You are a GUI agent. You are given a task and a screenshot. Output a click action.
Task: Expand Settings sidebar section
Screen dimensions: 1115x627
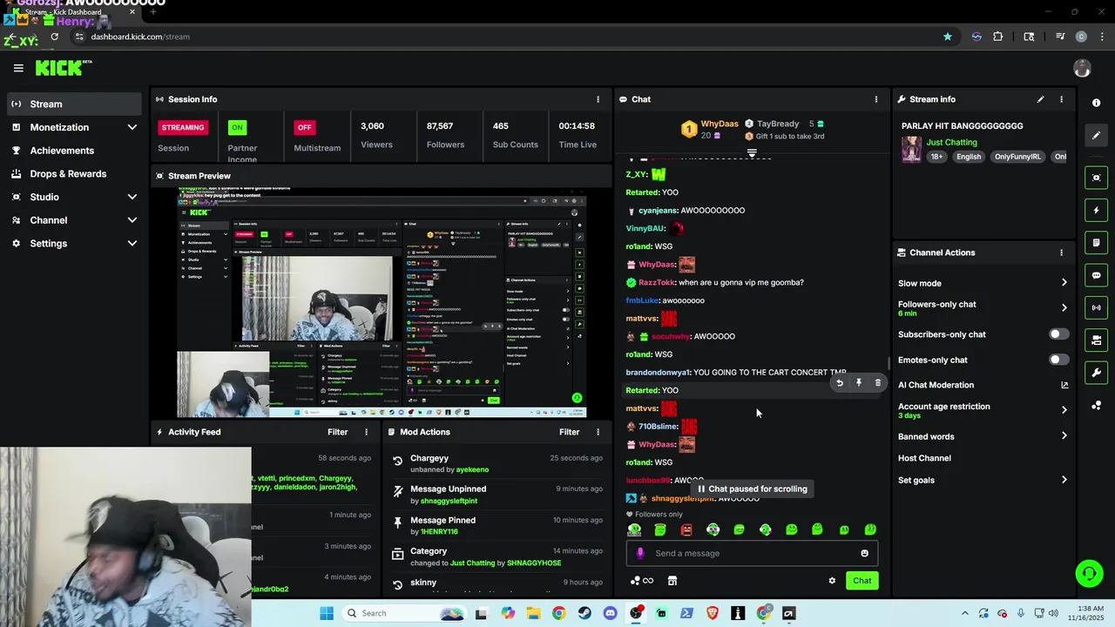(x=132, y=243)
